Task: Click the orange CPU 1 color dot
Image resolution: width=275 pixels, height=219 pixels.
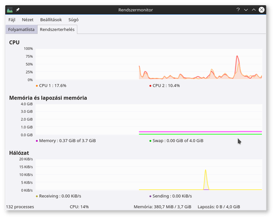Action: 37,86
